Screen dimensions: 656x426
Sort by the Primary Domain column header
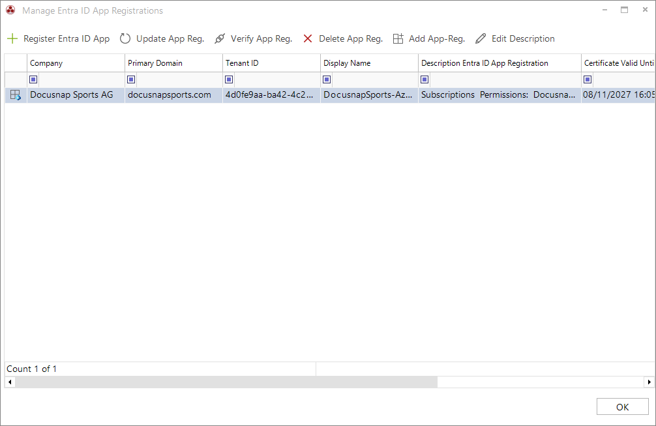(173, 63)
